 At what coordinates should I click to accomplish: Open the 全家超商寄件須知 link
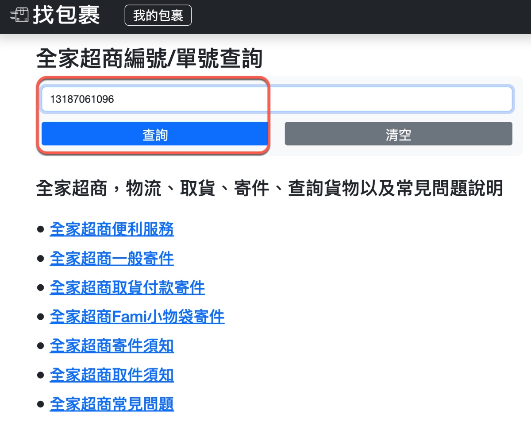click(112, 346)
